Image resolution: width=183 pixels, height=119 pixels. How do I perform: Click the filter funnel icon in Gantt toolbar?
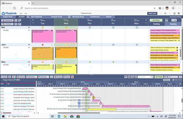coord(126,77)
